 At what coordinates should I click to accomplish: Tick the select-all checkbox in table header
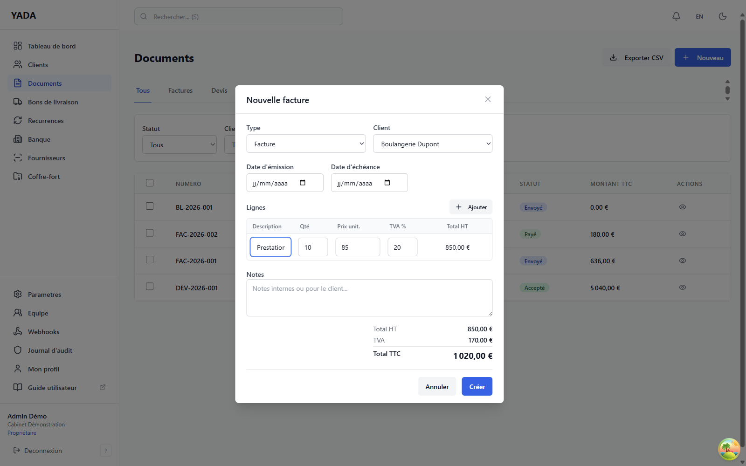point(150,183)
